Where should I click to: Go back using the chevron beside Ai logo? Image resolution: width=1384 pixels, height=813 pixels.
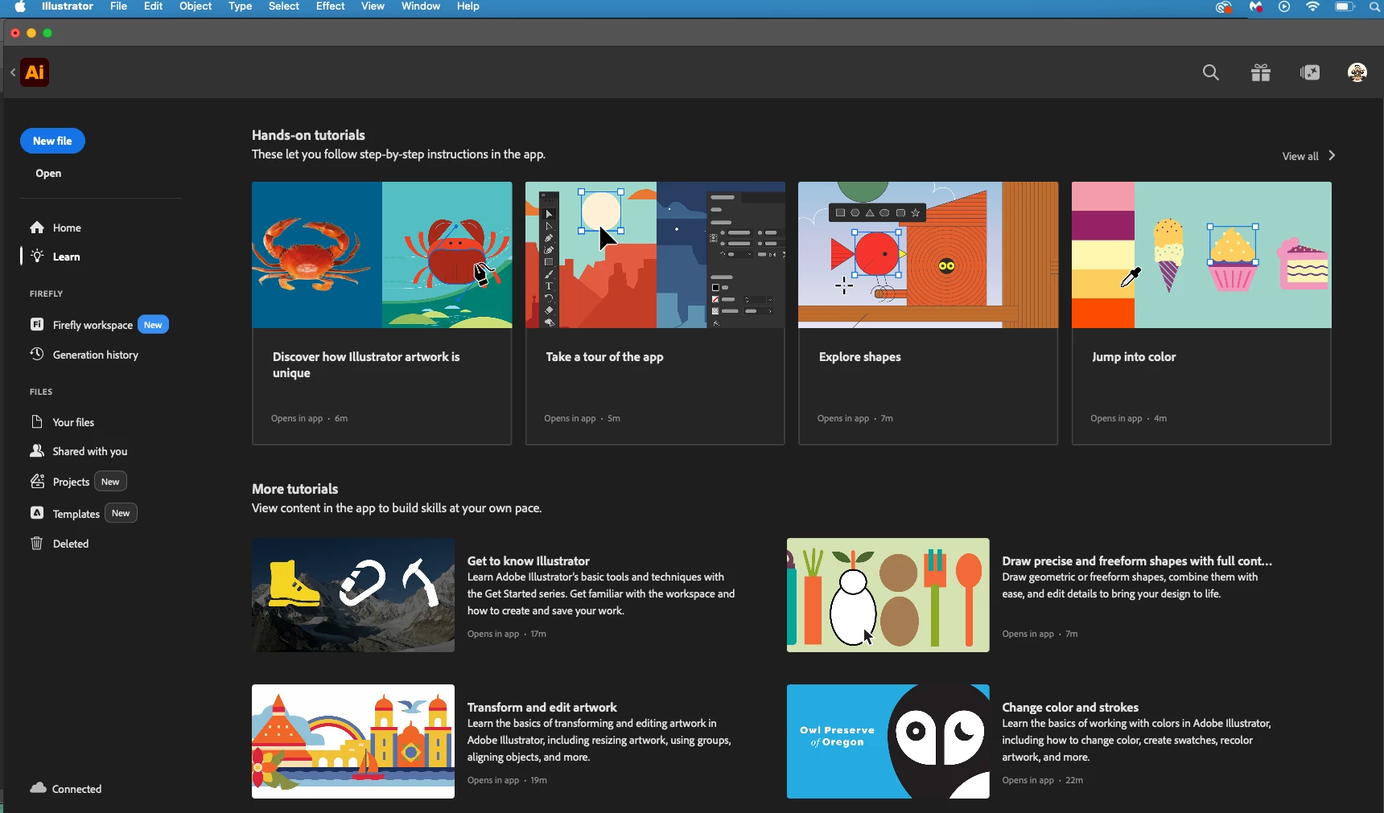coord(13,73)
